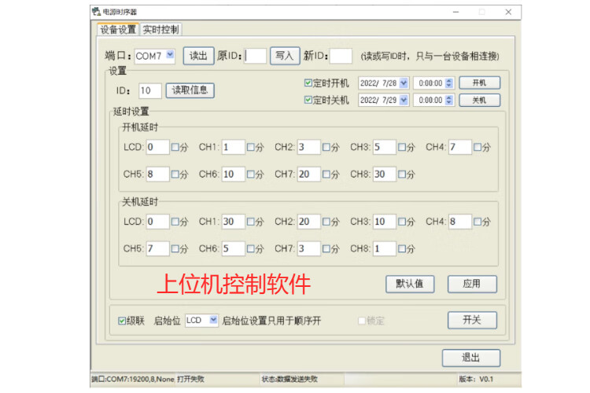The height and width of the screenshot is (393, 590).
Task: Tick 分 checkbox for 关机延时 CH8
Action: click(x=402, y=249)
